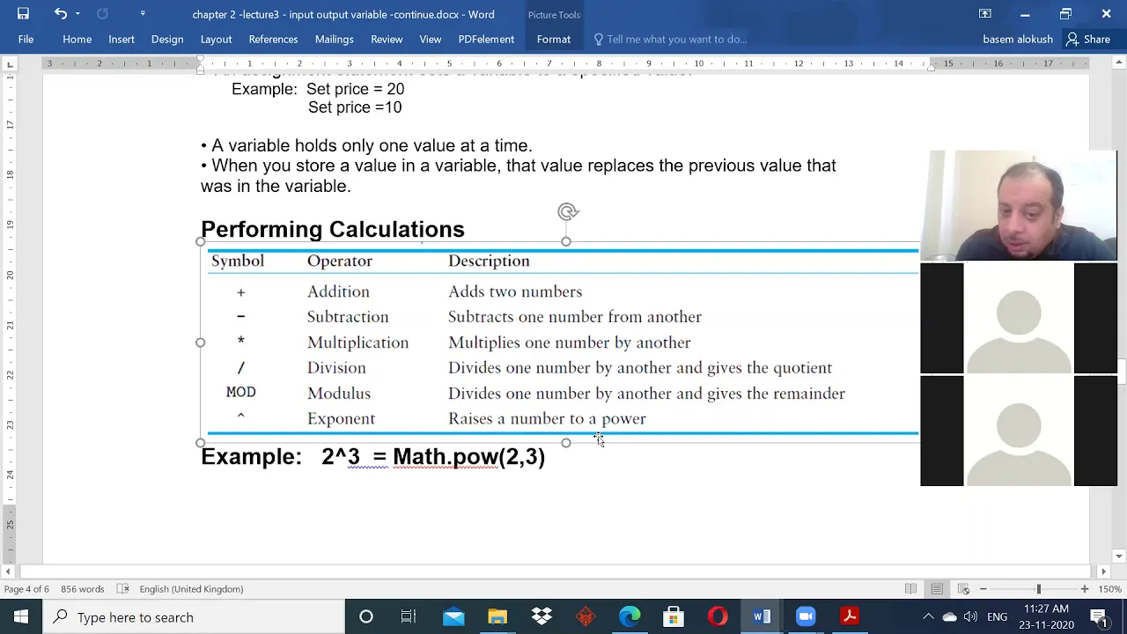Show hidden system tray icons
Screen dimensions: 1127x634
tap(928, 616)
